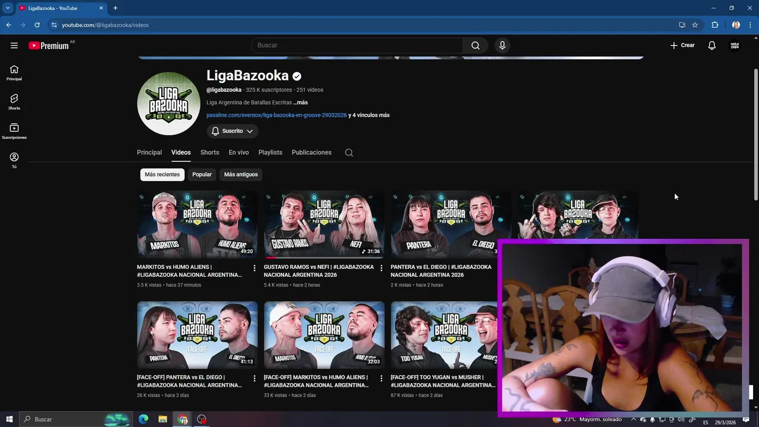The width and height of the screenshot is (759, 427).
Task: Click the Crear button
Action: point(683,45)
